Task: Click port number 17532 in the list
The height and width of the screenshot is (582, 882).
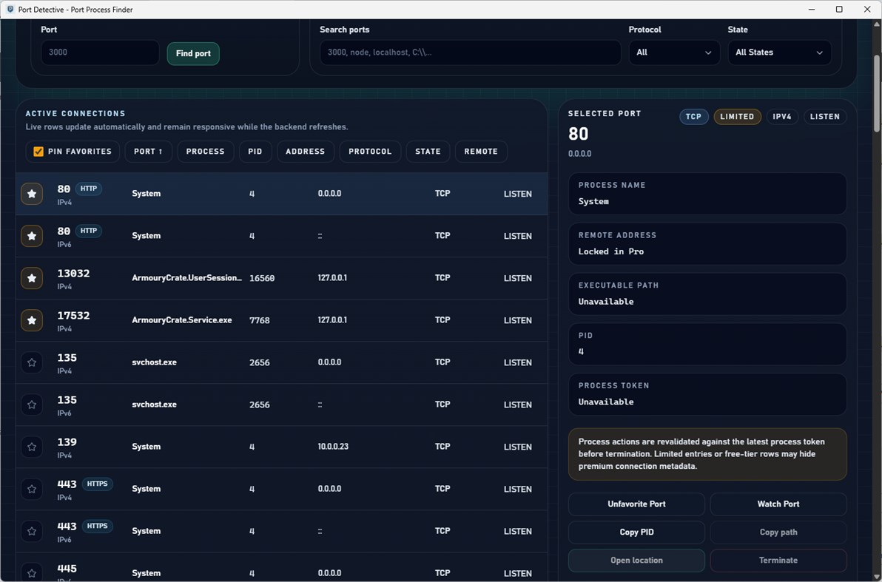Action: click(73, 316)
